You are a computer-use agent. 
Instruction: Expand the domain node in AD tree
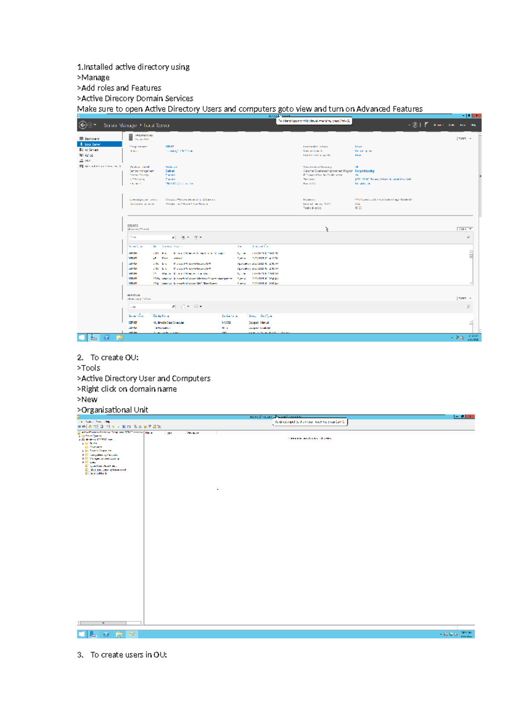pos(79,440)
